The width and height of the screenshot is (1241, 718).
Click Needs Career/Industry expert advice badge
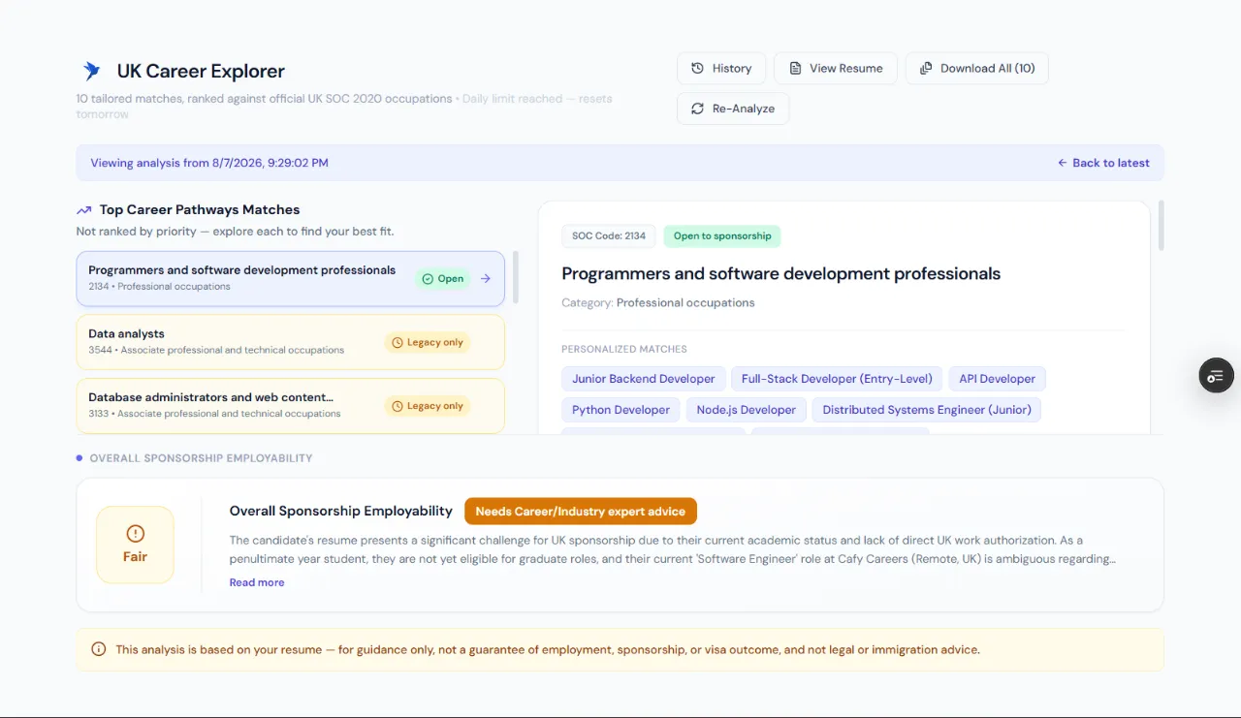click(x=581, y=512)
